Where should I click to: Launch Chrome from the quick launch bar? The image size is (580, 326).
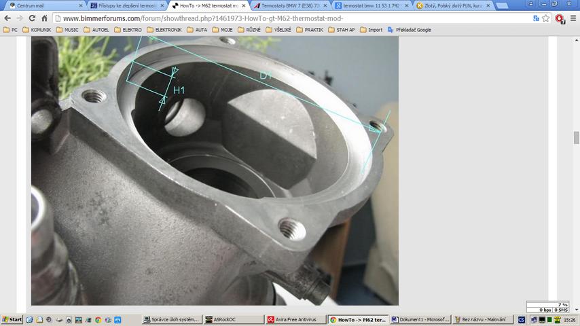(98, 320)
